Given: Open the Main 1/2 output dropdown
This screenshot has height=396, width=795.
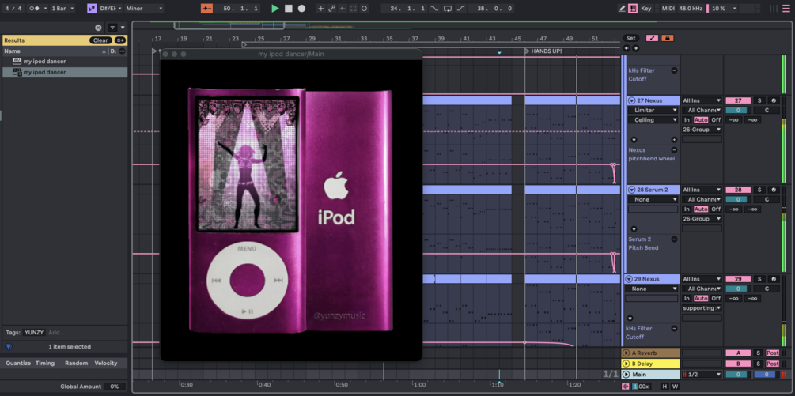Looking at the screenshot, I should point(702,375).
